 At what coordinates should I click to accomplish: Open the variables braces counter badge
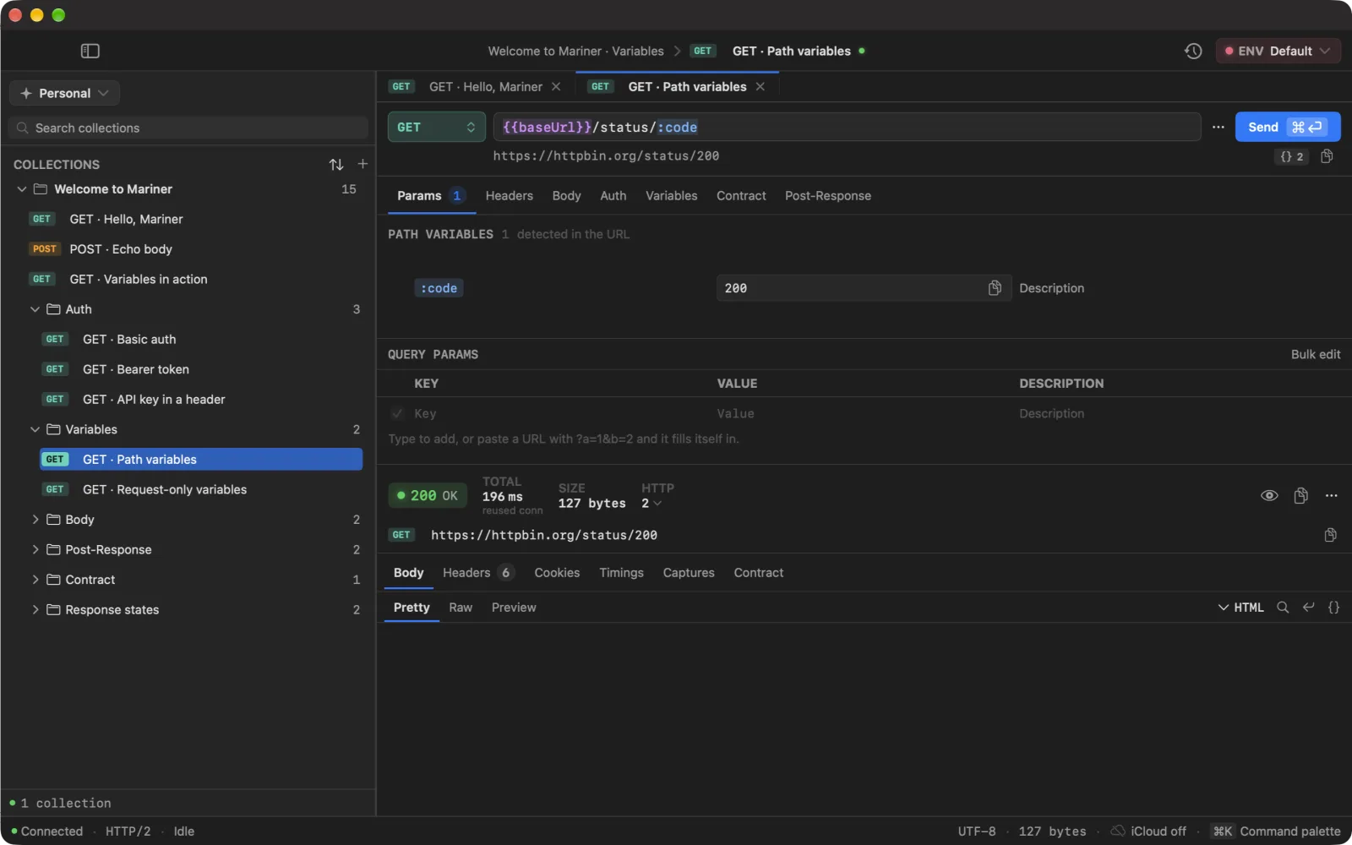(1291, 156)
